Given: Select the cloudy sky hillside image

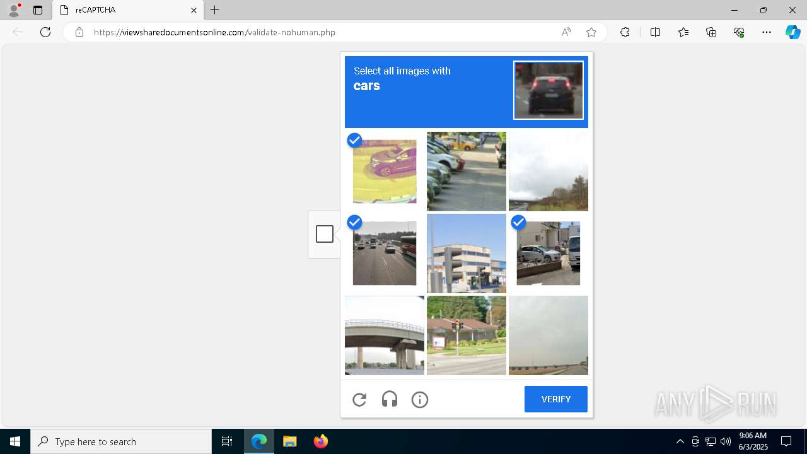Looking at the screenshot, I should pos(549,172).
